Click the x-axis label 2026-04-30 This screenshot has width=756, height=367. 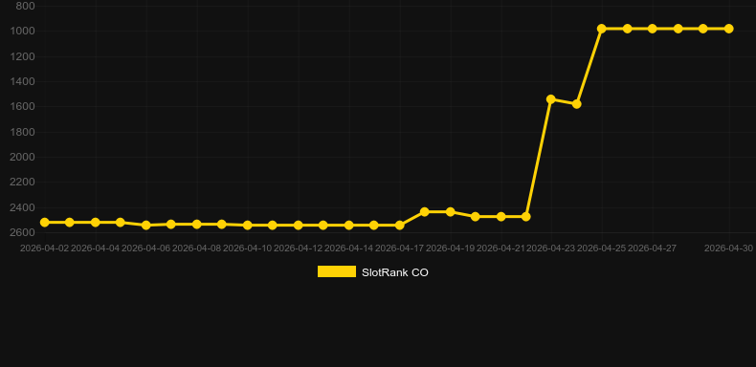(x=728, y=248)
